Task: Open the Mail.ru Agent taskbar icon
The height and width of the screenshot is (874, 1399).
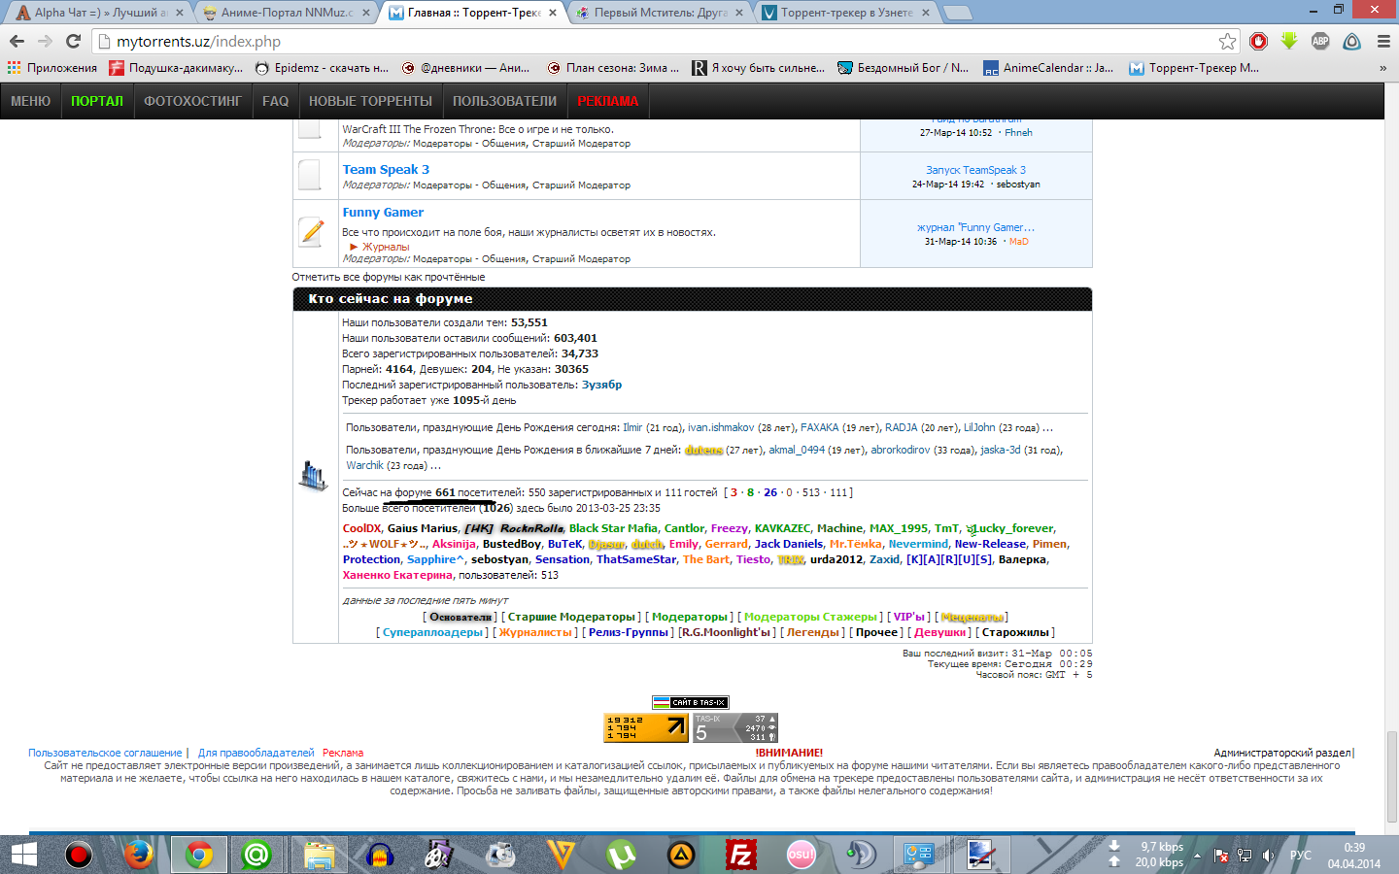Action: pyautogui.click(x=256, y=855)
